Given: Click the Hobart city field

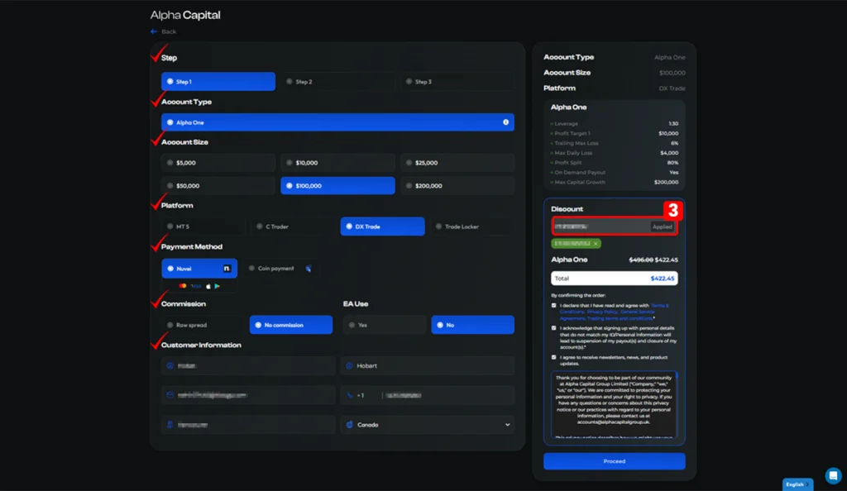Looking at the screenshot, I should 428,365.
